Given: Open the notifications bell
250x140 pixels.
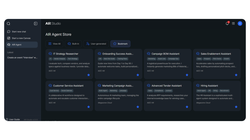Looking at the screenshot, I should pyautogui.click(x=227, y=24).
